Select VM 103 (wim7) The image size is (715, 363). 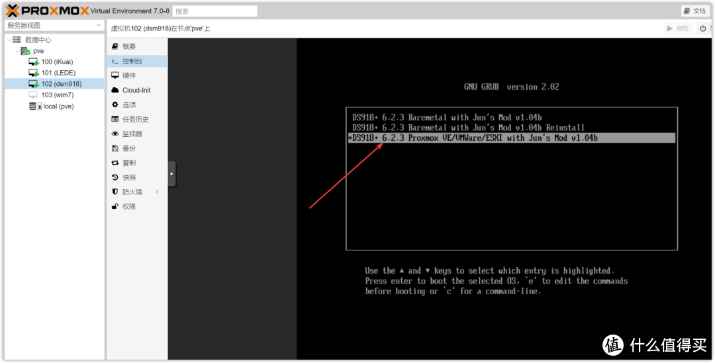58,95
